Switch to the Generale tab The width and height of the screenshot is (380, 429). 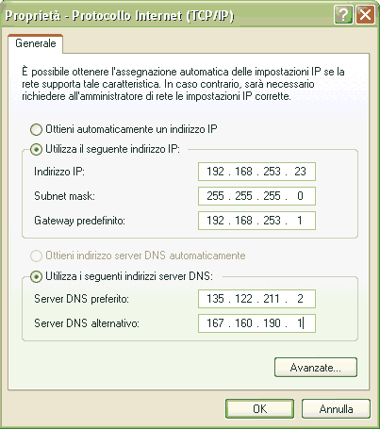36,43
